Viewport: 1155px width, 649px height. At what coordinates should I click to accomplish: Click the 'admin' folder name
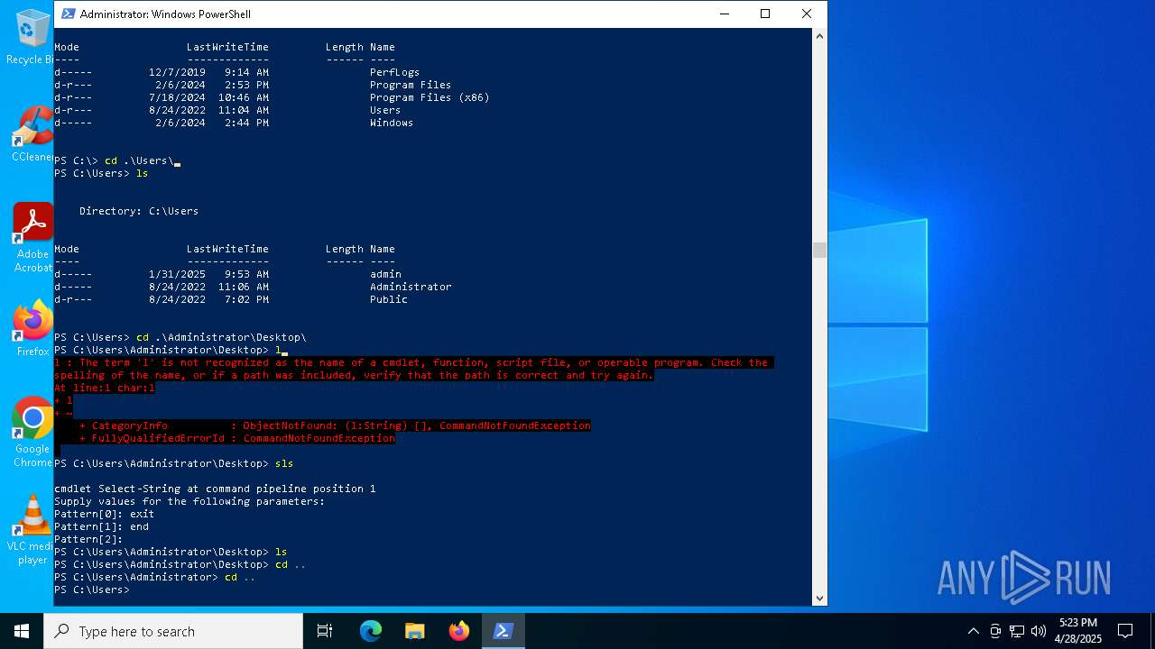(385, 274)
